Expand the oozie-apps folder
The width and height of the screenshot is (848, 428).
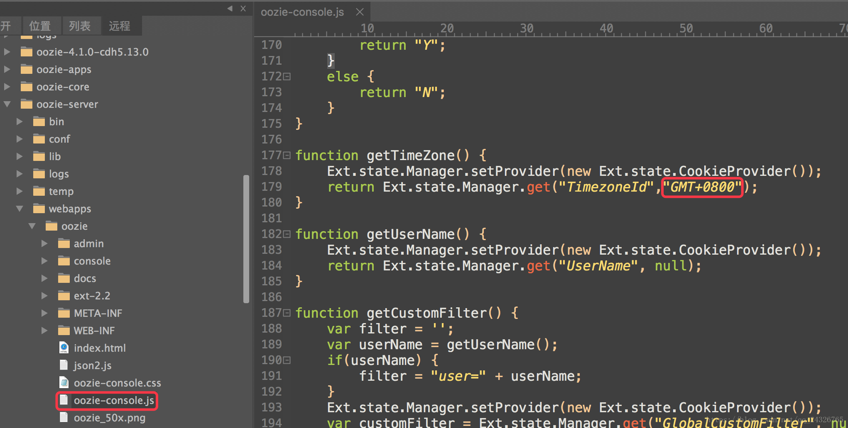(x=7, y=69)
